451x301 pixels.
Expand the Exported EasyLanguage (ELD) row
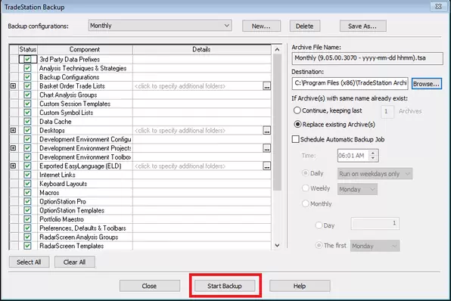[x=13, y=166]
